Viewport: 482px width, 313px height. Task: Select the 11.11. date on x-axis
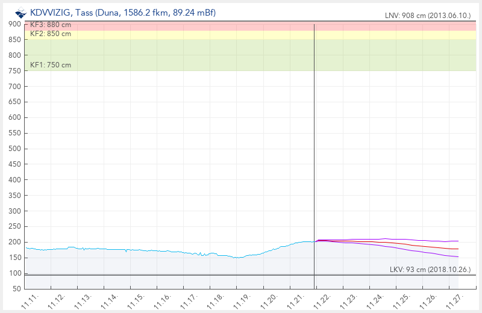click(30, 300)
